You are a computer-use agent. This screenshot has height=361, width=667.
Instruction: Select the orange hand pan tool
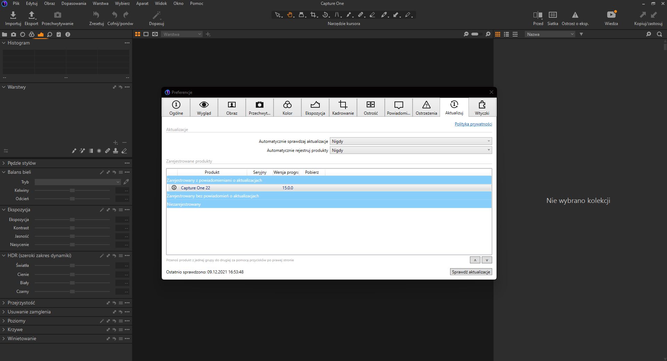pyautogui.click(x=290, y=15)
